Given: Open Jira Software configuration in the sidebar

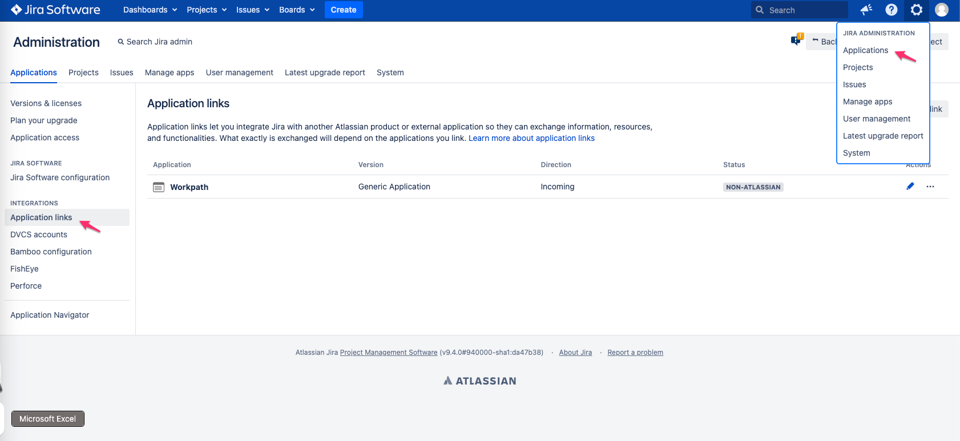Looking at the screenshot, I should pos(60,177).
